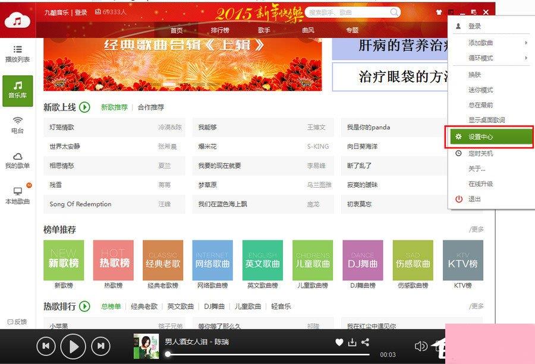
Task: Click the skin shirt icon in title bar
Action: 439,12
